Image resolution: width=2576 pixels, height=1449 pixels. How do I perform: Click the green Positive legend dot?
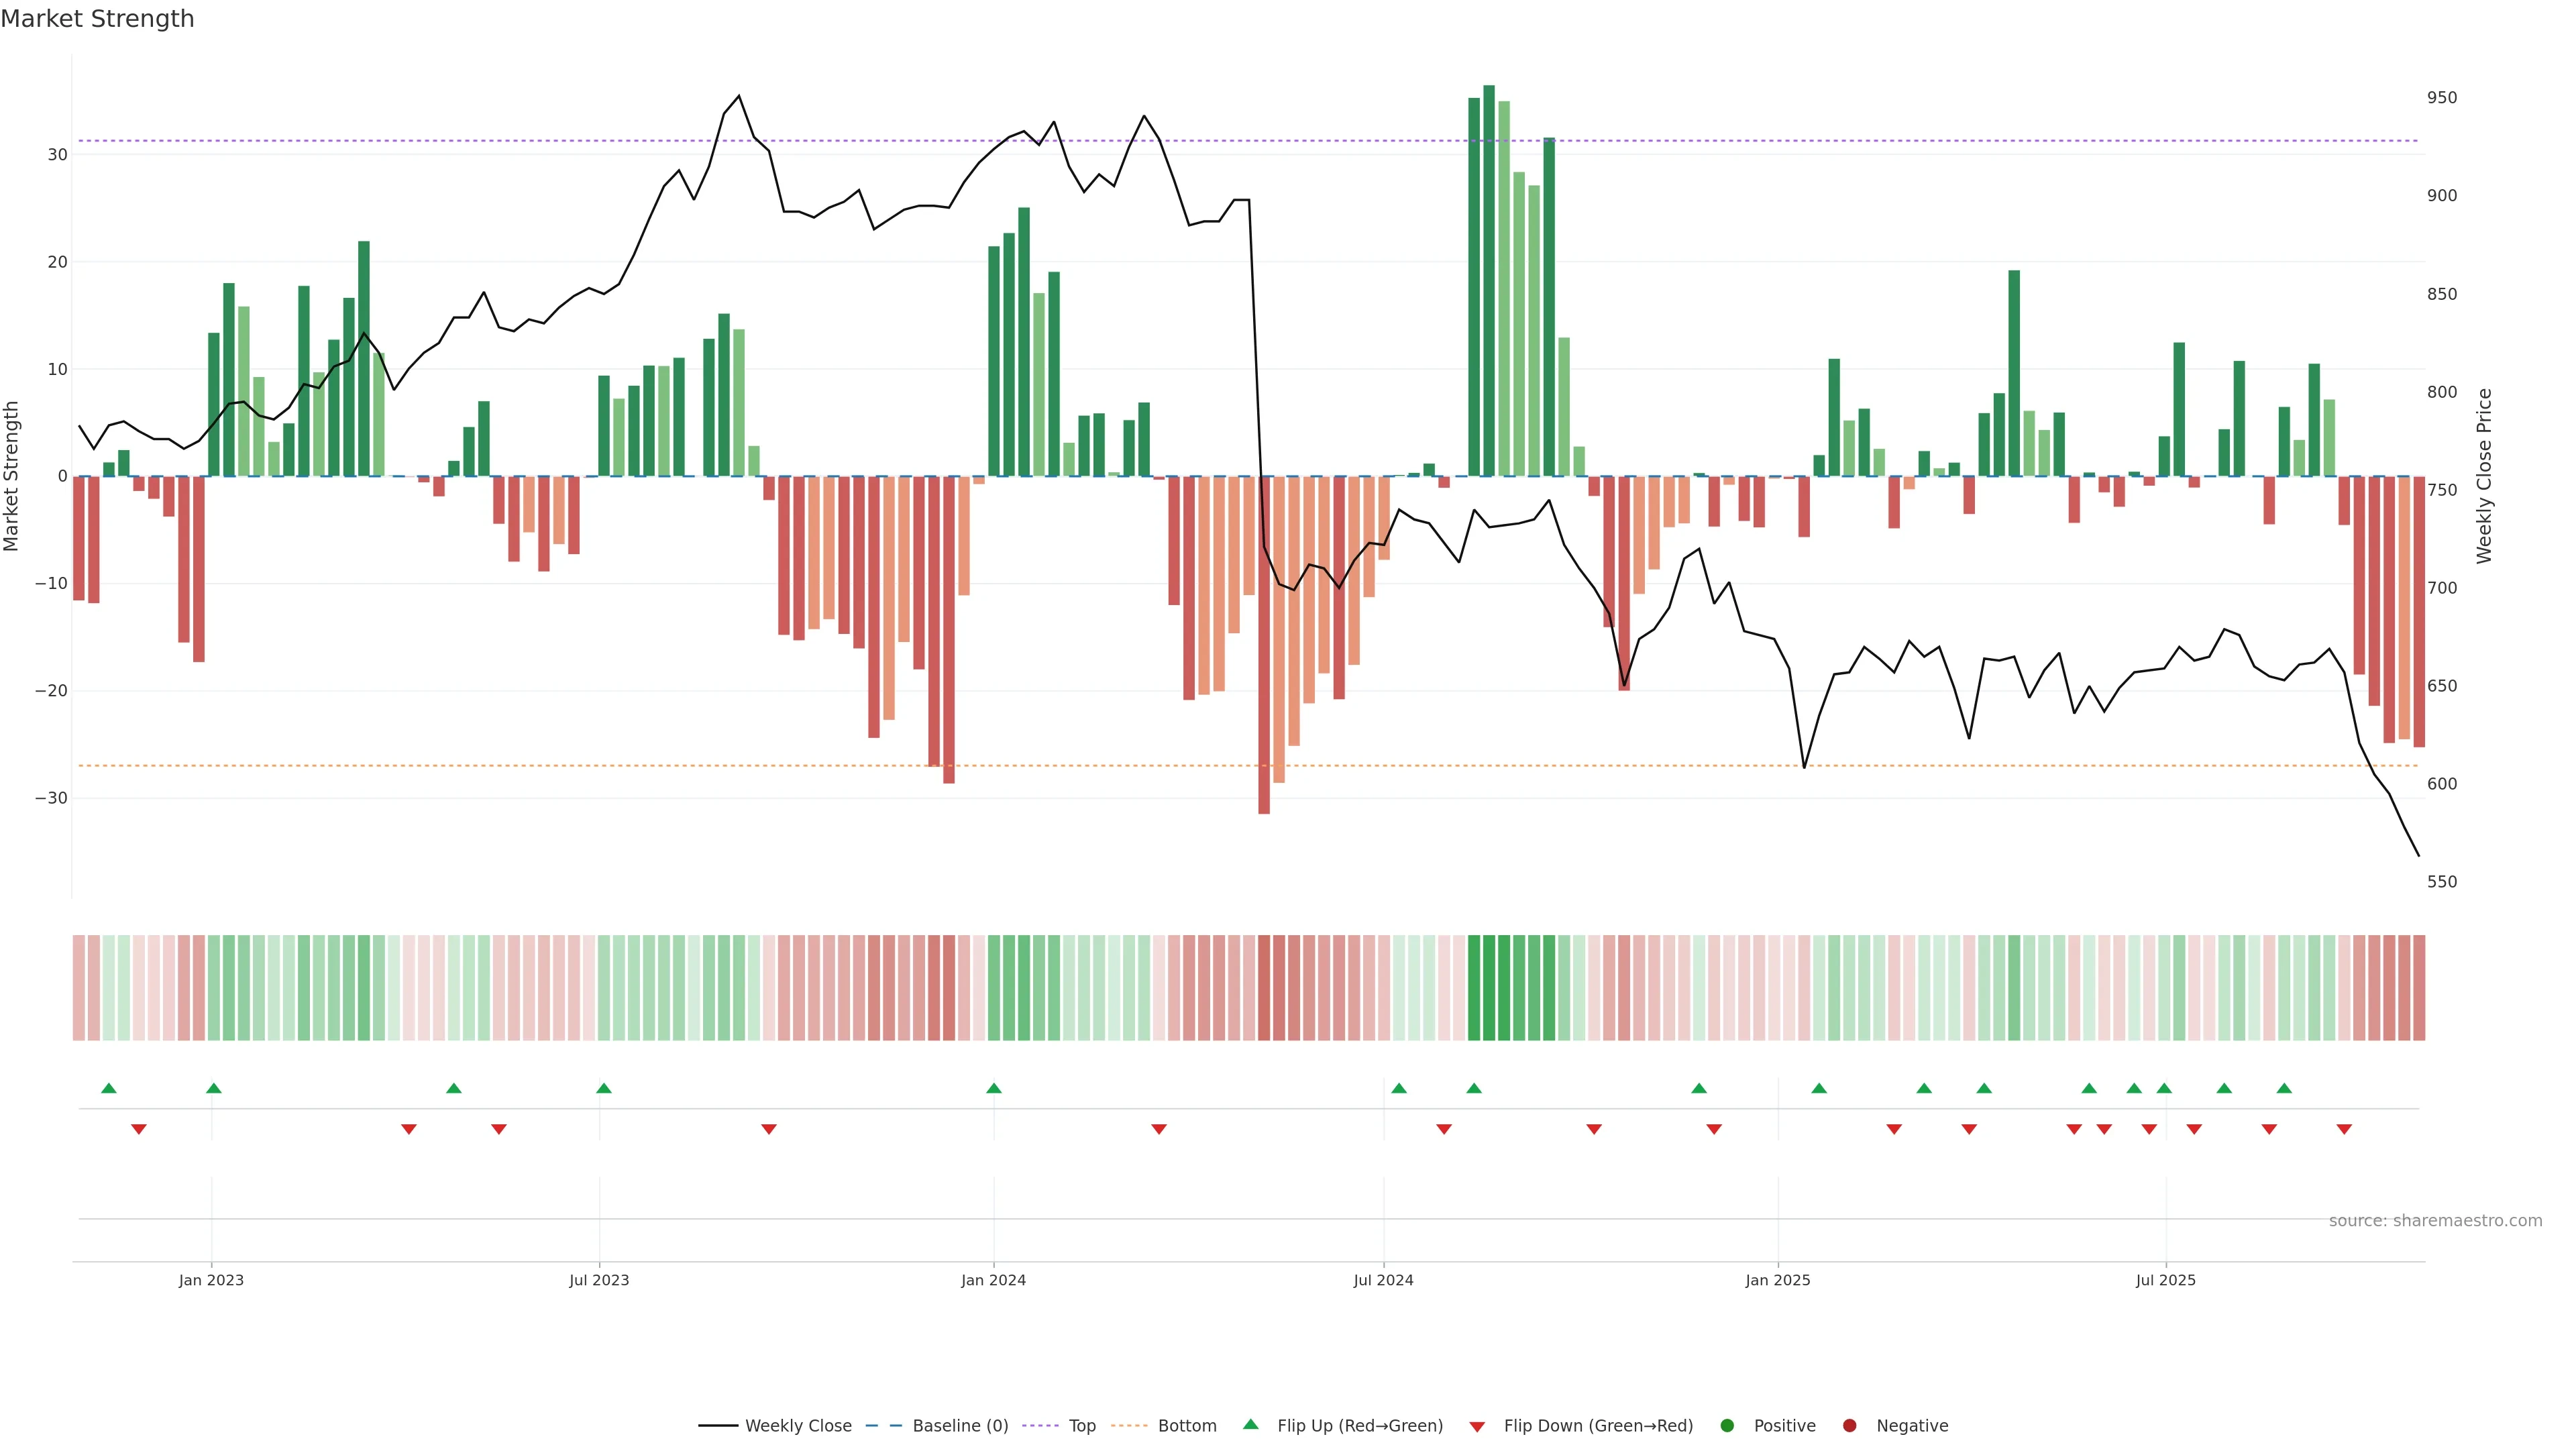1726,1426
